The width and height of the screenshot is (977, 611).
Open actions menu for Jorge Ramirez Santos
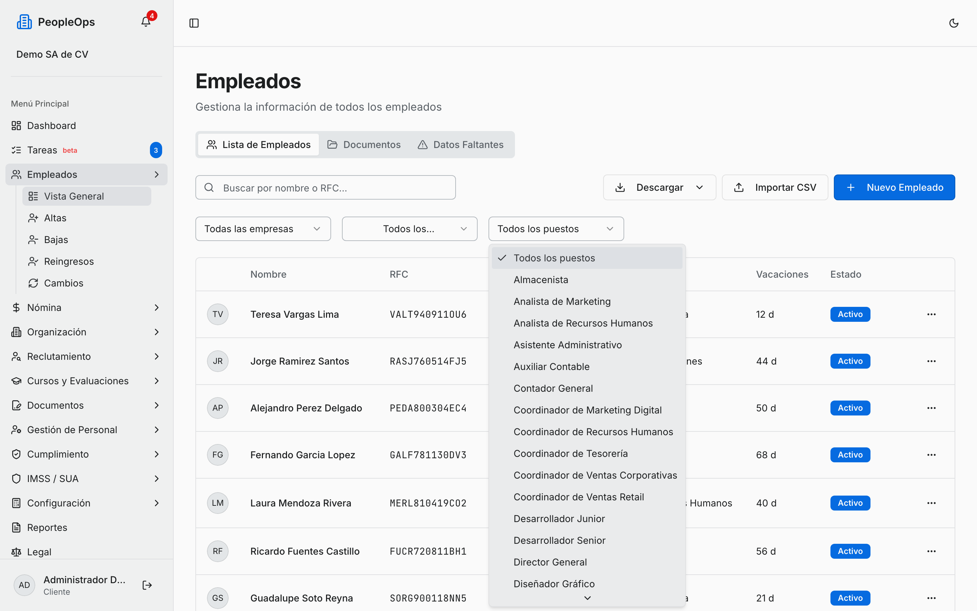click(x=932, y=361)
